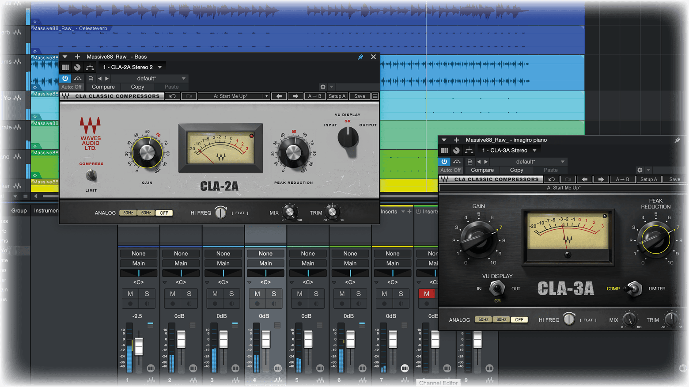Click the volume fader on mixer channel 1
Image resolution: width=689 pixels, height=387 pixels.
(x=139, y=346)
